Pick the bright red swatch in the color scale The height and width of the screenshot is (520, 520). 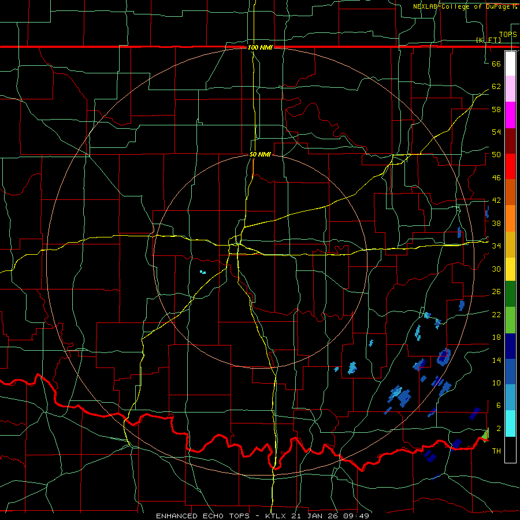510,166
